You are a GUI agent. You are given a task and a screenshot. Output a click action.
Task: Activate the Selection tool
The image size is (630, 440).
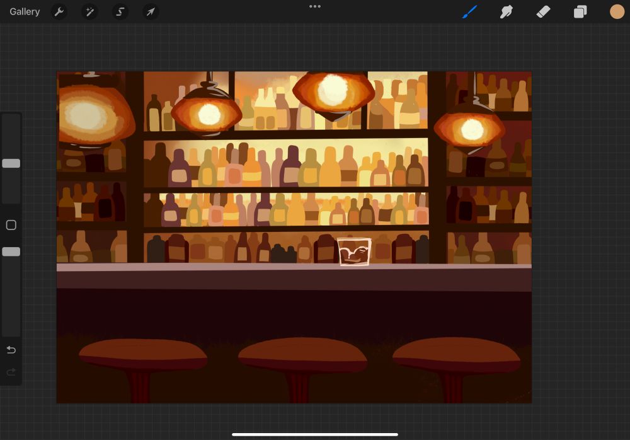[120, 12]
